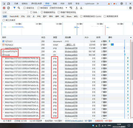
Task: Open network search magnifier
Action: click(19, 8)
